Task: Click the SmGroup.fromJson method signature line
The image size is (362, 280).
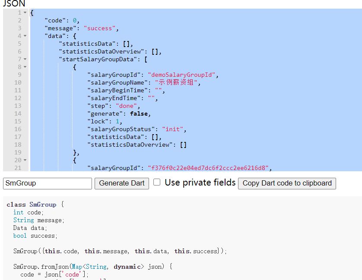Action: 93,267
